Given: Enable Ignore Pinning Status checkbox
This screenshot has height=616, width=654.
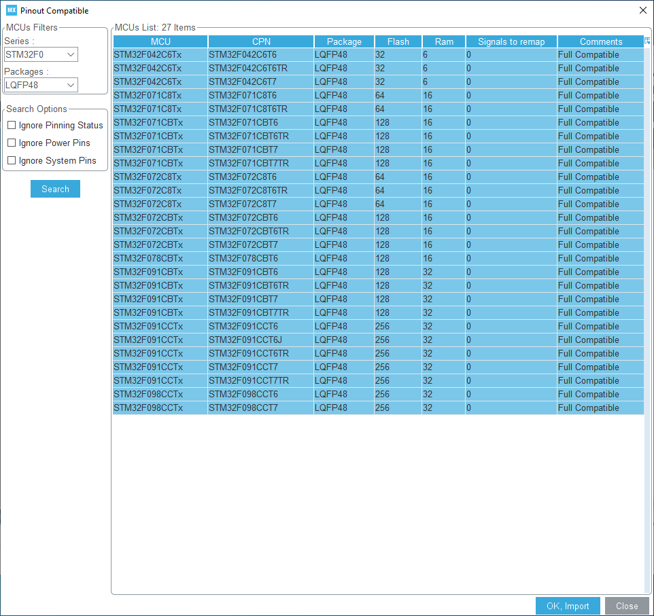Looking at the screenshot, I should pyautogui.click(x=12, y=125).
